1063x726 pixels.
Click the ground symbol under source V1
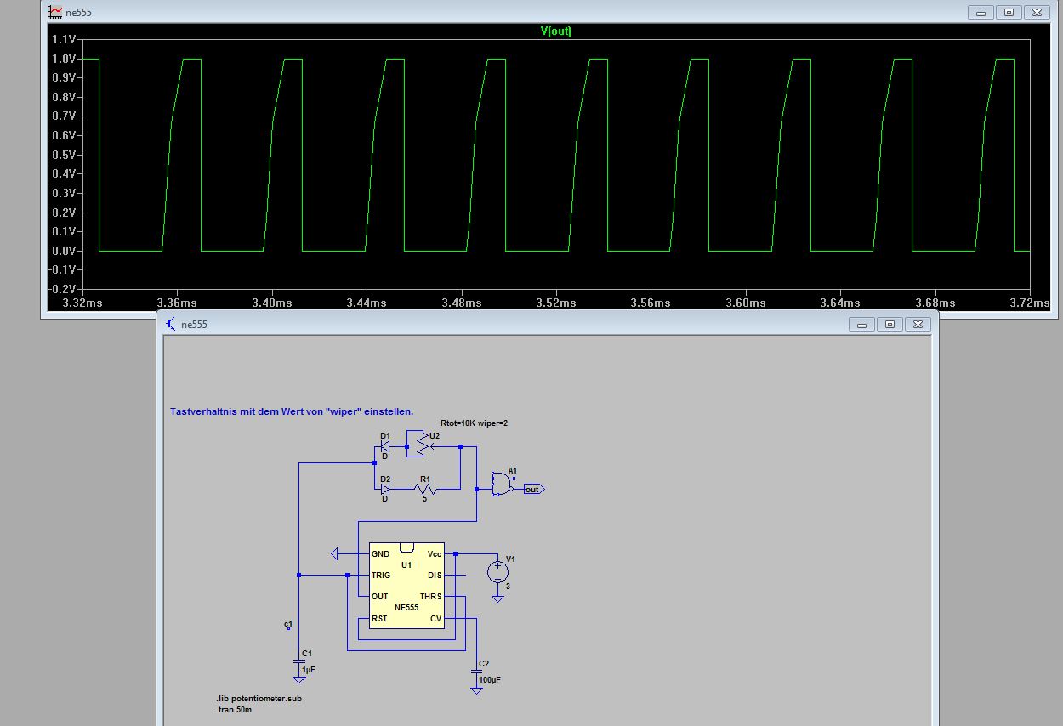pos(497,598)
